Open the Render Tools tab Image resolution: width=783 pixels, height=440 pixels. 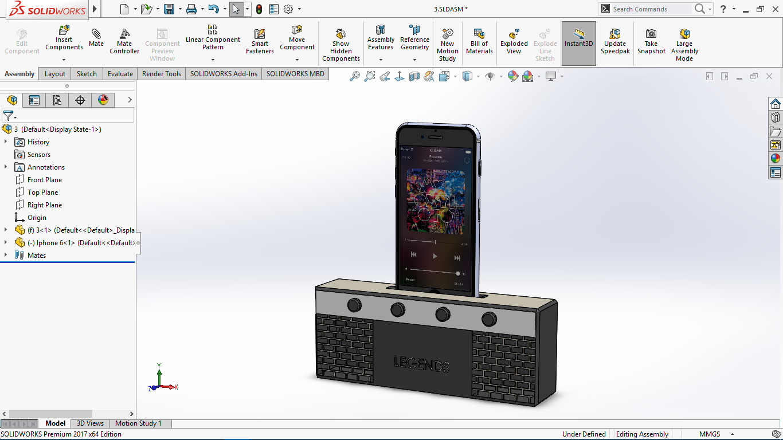162,74
